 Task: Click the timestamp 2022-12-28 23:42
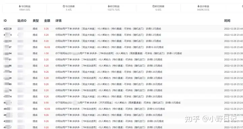pyautogui.click(x=234, y=41)
